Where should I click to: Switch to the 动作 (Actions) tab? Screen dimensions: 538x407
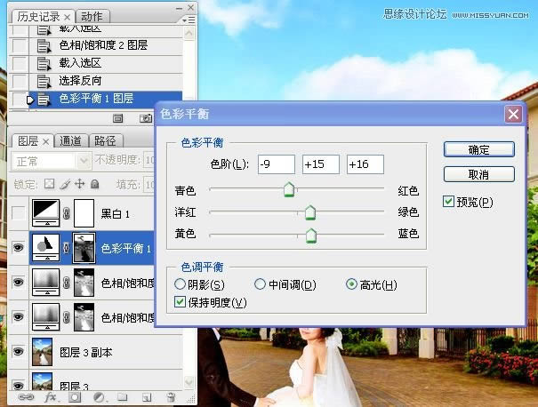(92, 16)
